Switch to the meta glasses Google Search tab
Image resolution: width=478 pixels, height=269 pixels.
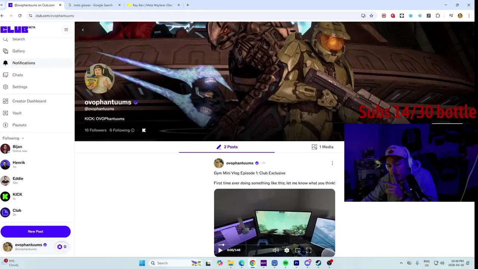(x=93, y=5)
